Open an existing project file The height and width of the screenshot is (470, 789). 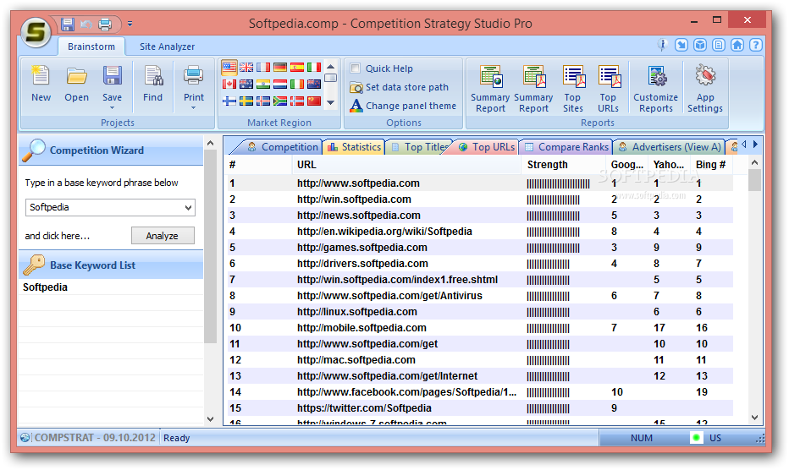tap(76, 84)
